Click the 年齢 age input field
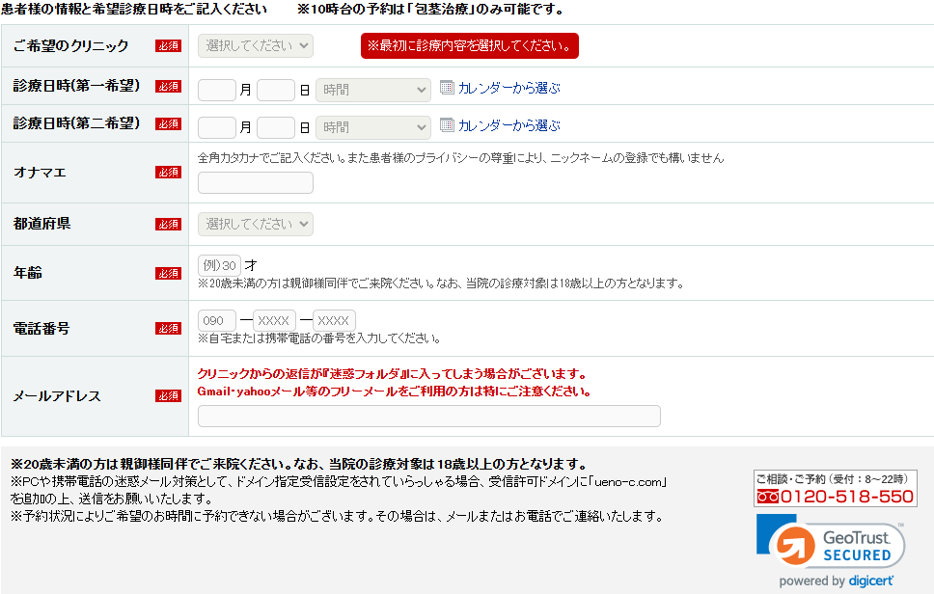Screen dimensions: 934x594 [x=219, y=265]
